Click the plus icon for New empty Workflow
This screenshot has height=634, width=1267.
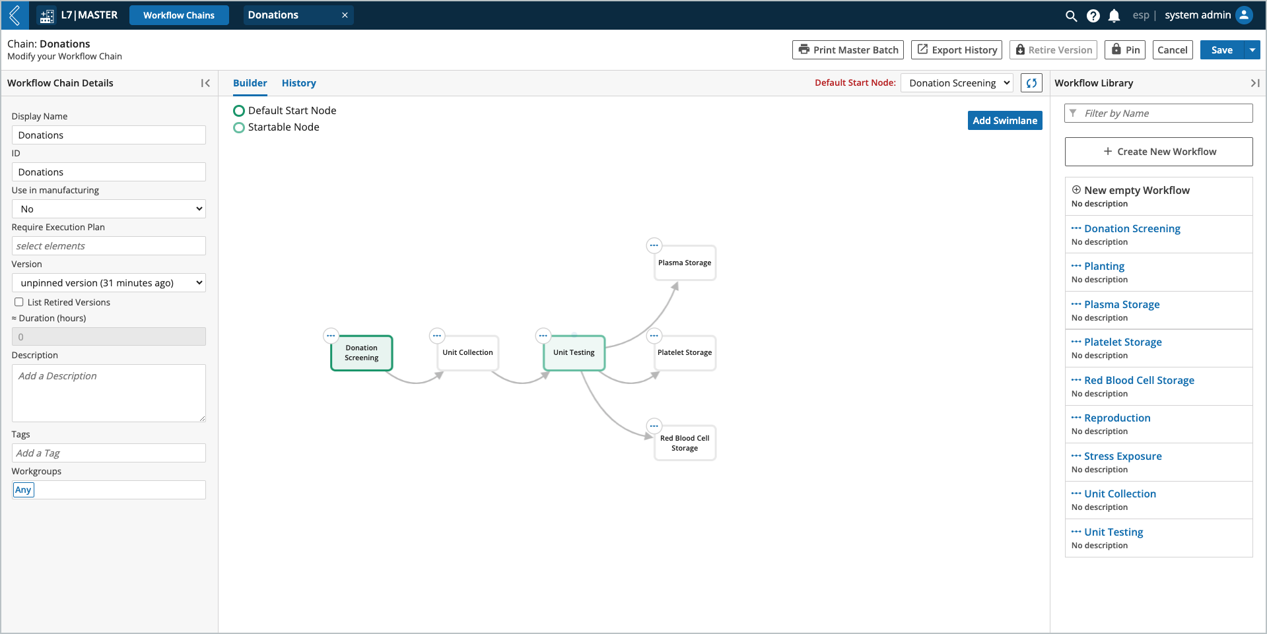1076,189
